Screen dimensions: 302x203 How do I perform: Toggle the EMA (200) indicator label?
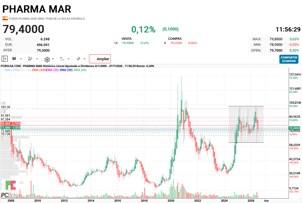tap(39, 70)
